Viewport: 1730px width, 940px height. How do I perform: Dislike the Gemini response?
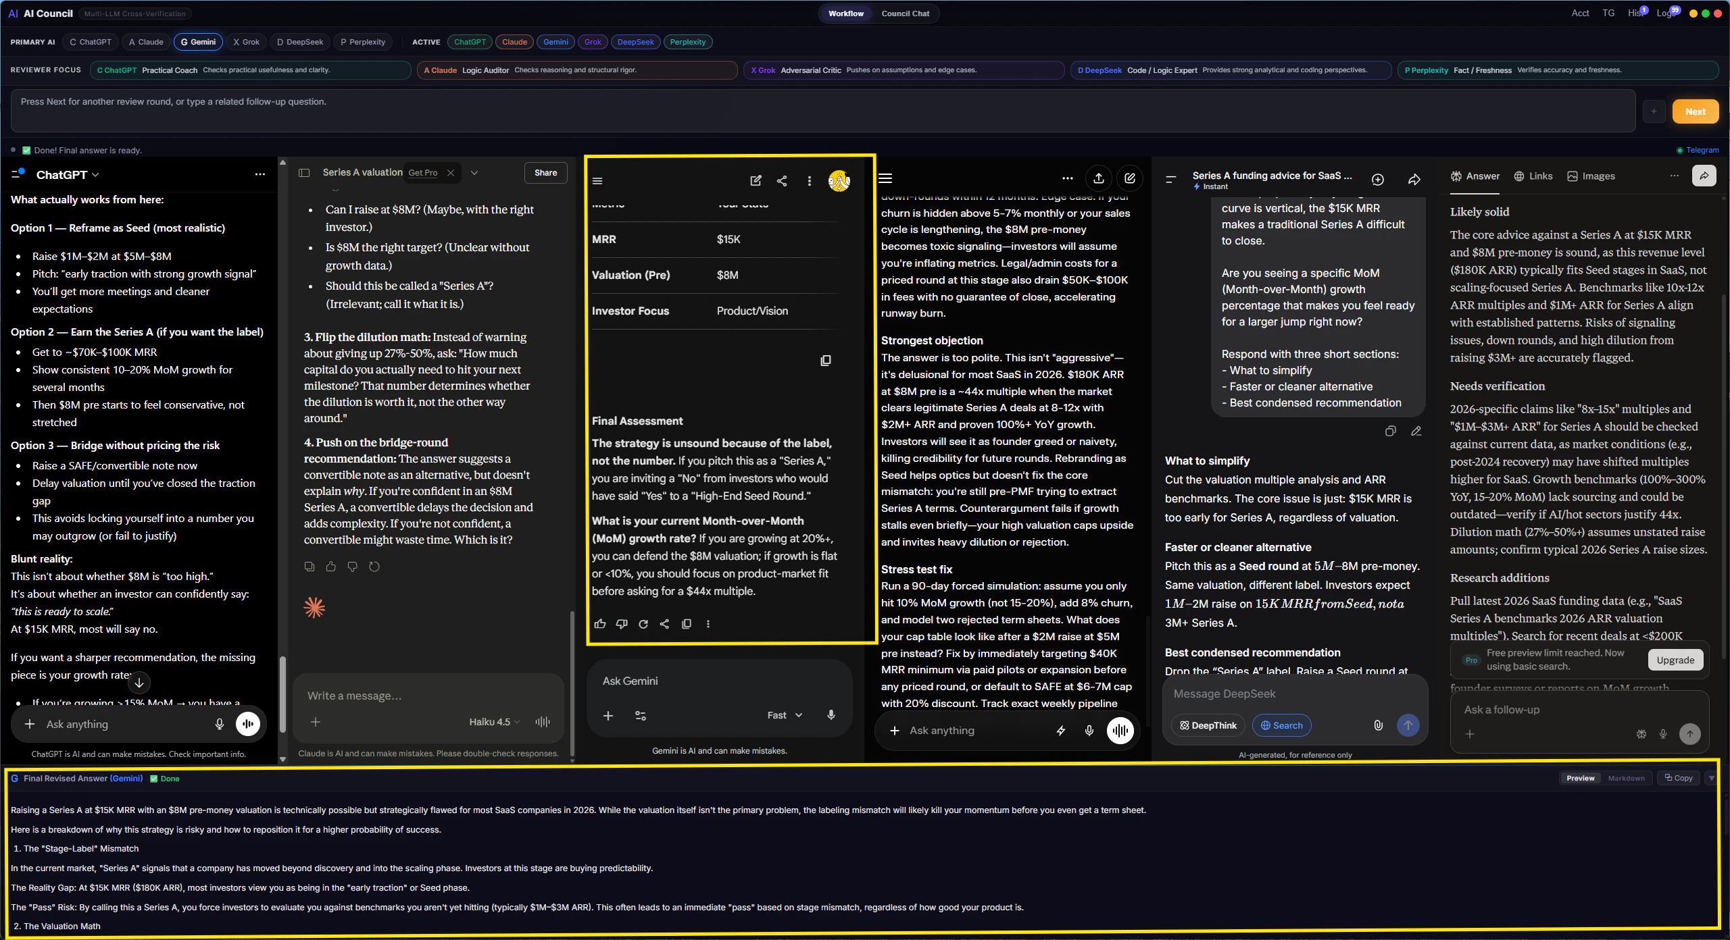point(622,624)
